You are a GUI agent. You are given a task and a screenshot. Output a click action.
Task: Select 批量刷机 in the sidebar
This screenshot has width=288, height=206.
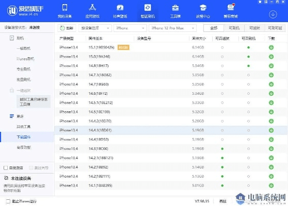point(24,79)
